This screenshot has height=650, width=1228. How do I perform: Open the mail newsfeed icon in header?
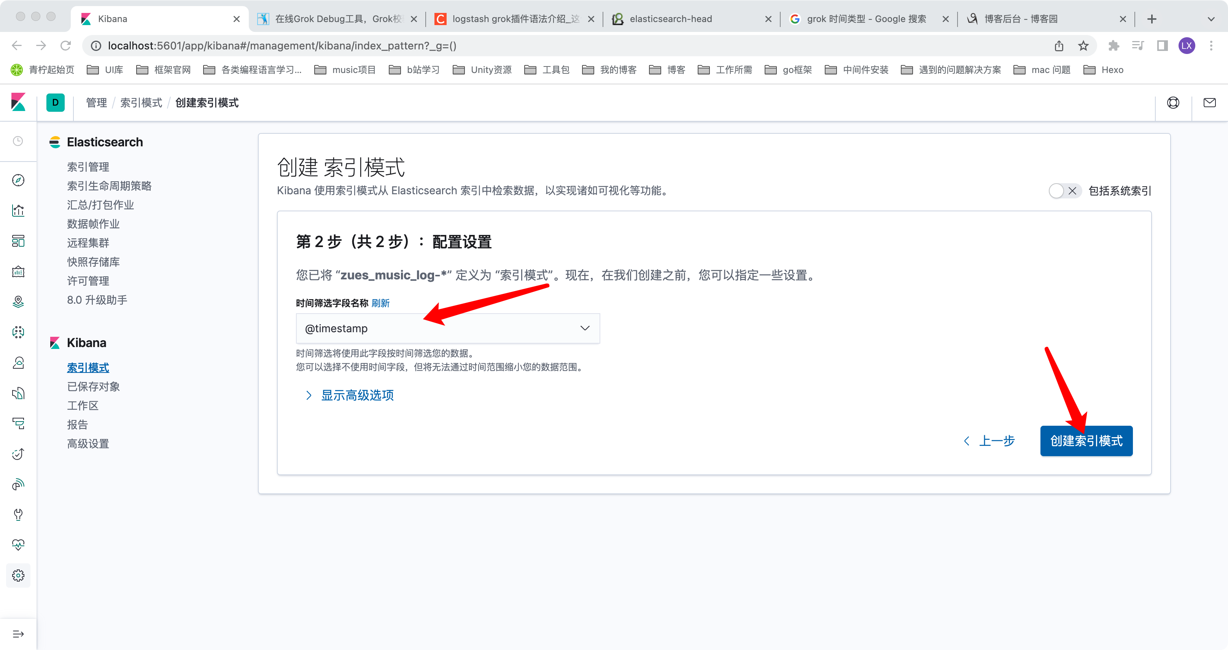click(1209, 102)
